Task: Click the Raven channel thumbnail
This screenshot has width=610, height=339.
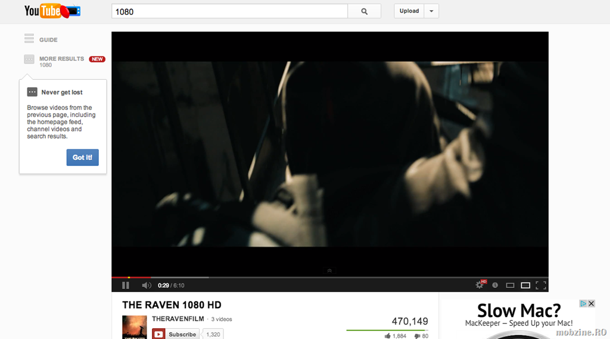Action: [x=135, y=327]
